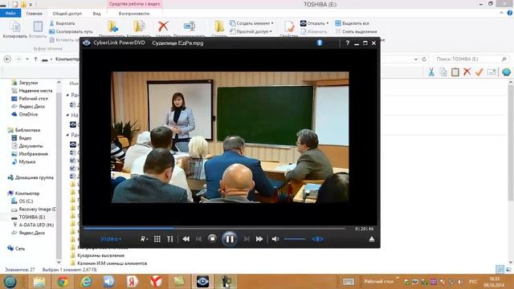This screenshot has width=514, height=289.
Task: Open the Создать элемент dropdown
Action: [x=251, y=23]
